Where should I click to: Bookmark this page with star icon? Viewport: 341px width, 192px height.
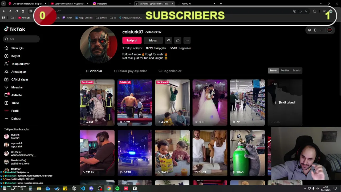306,11
